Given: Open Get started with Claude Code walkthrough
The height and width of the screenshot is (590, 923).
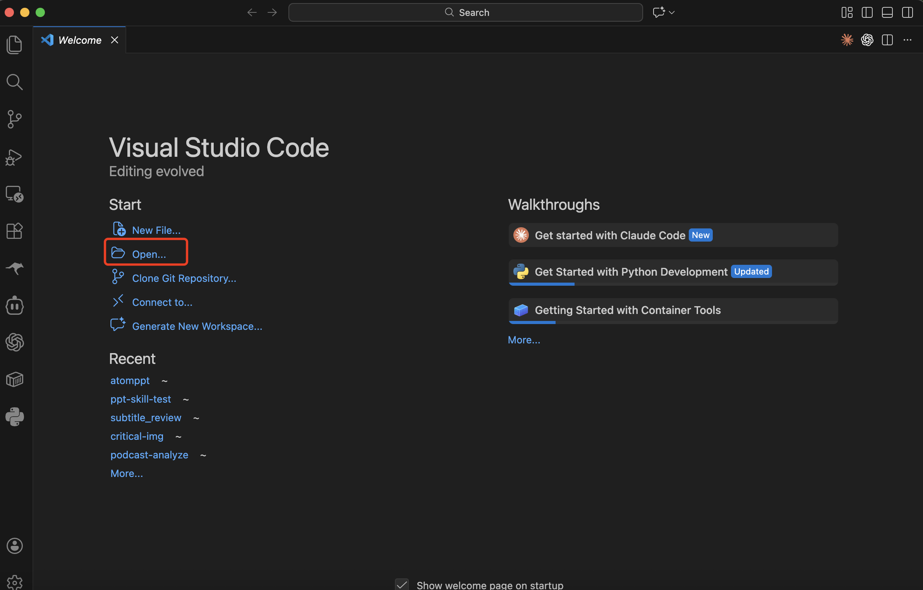Looking at the screenshot, I should tap(673, 235).
